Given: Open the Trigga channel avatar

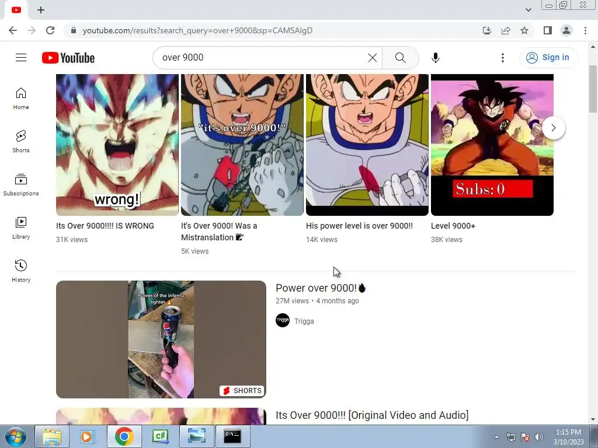Looking at the screenshot, I should click(283, 320).
